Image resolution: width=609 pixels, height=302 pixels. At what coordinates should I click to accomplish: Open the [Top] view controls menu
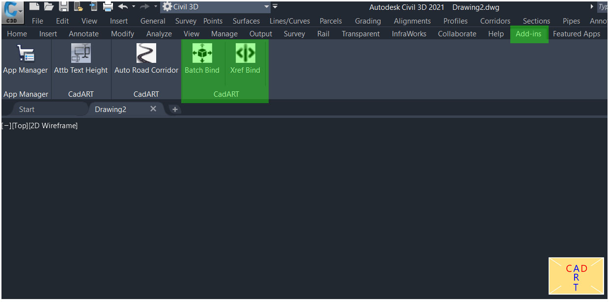pos(20,126)
